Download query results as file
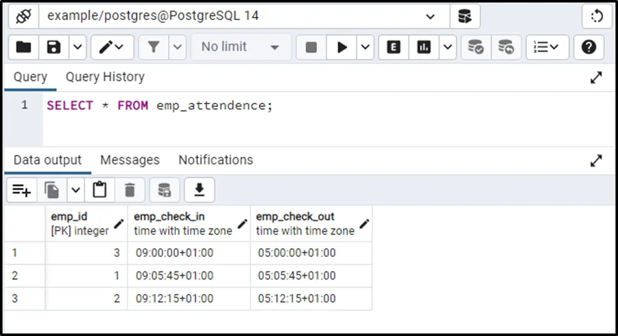Viewport: 618px width, 336px height. pyautogui.click(x=199, y=190)
